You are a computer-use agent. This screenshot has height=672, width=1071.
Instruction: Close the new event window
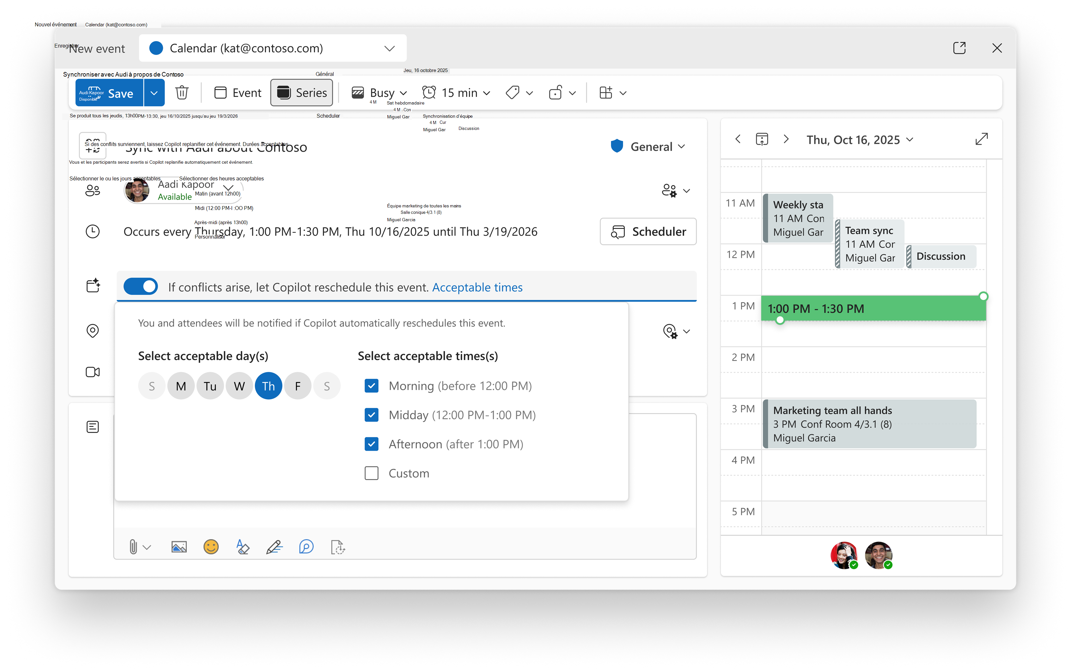pos(997,48)
